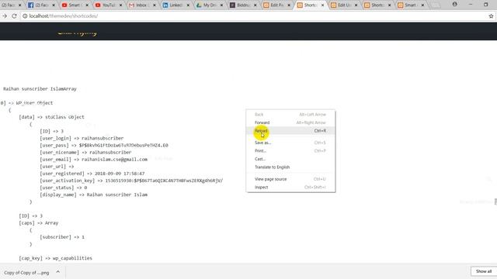497x279 pixels.
Task: Close the Edit Us tab
Action: pyautogui.click(x=356, y=5)
